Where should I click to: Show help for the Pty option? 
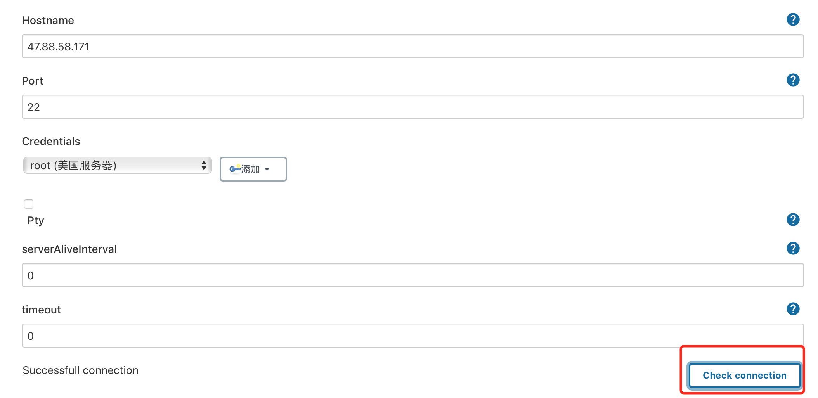pos(793,220)
